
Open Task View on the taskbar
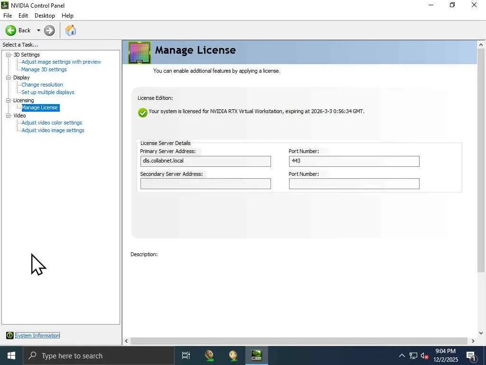[186, 355]
